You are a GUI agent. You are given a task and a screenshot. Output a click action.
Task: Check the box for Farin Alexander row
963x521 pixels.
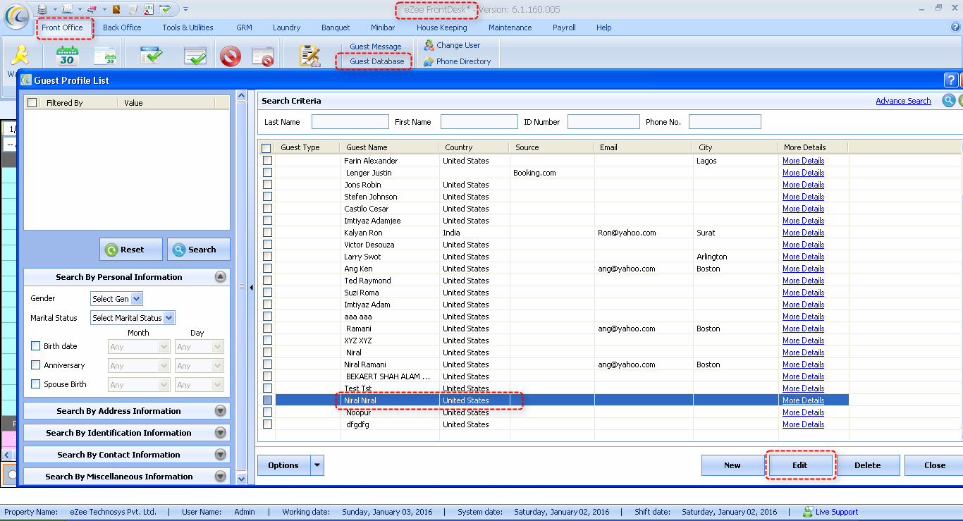267,161
